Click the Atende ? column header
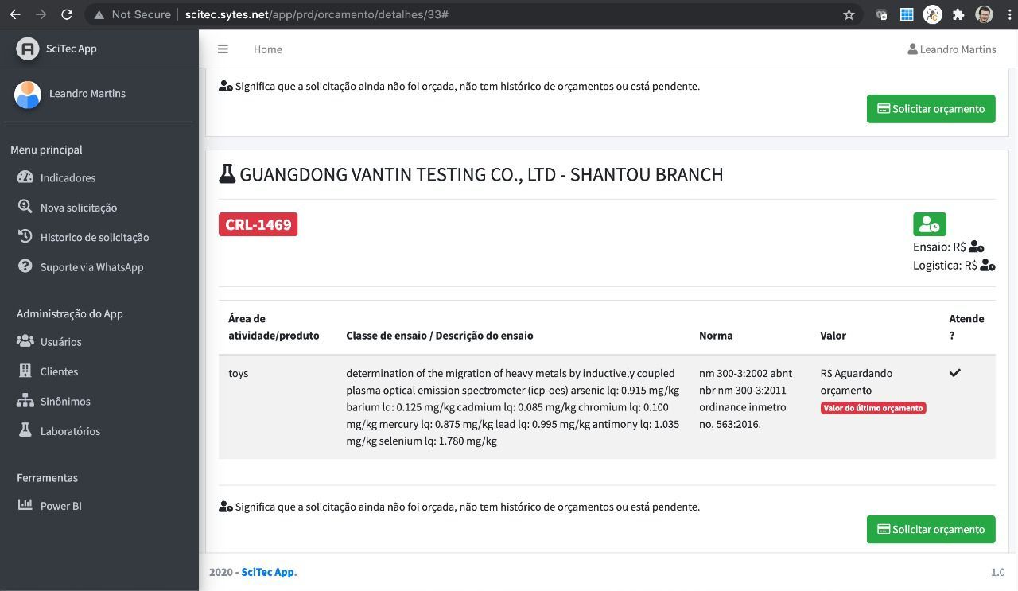Viewport: 1018px width, 591px height. tap(966, 327)
